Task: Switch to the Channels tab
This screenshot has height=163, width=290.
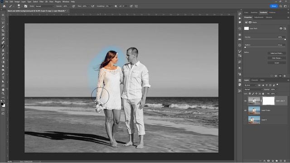Action: (255, 80)
